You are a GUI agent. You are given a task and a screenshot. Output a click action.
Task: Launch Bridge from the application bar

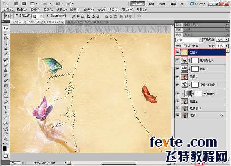coord(16,4)
